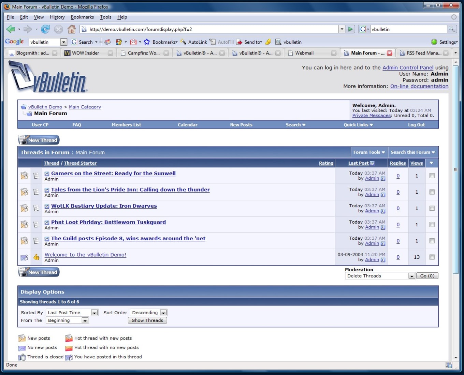Image resolution: width=464 pixels, height=375 pixels.
Task: Open the Tools menu
Action: point(105,17)
